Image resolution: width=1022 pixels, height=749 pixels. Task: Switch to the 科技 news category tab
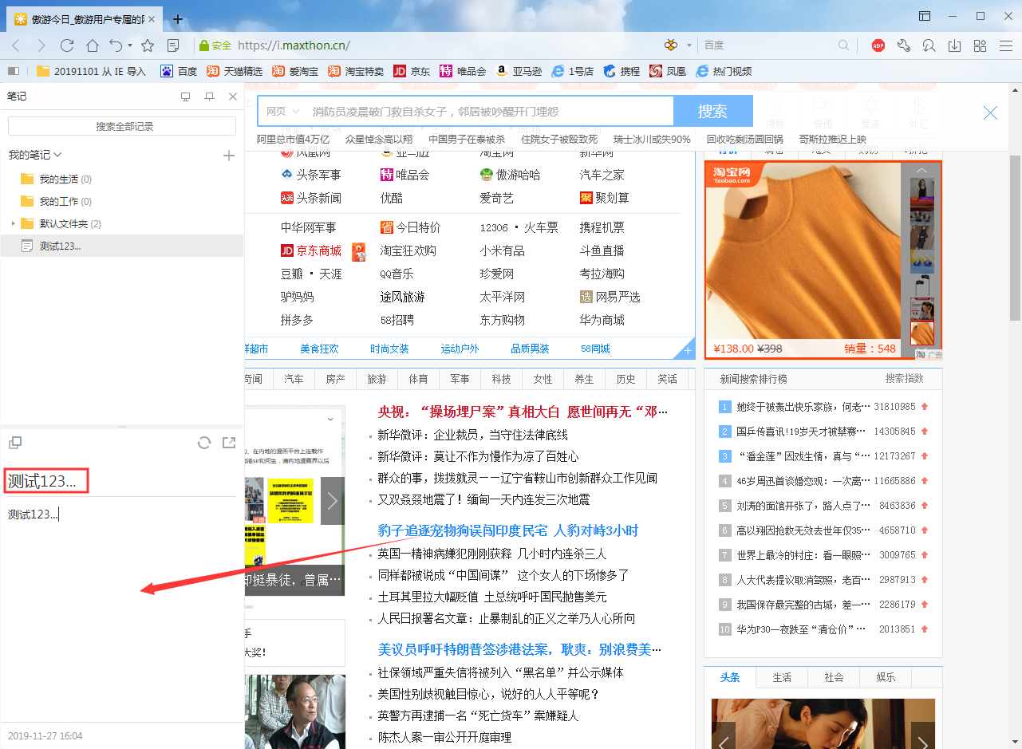(501, 379)
